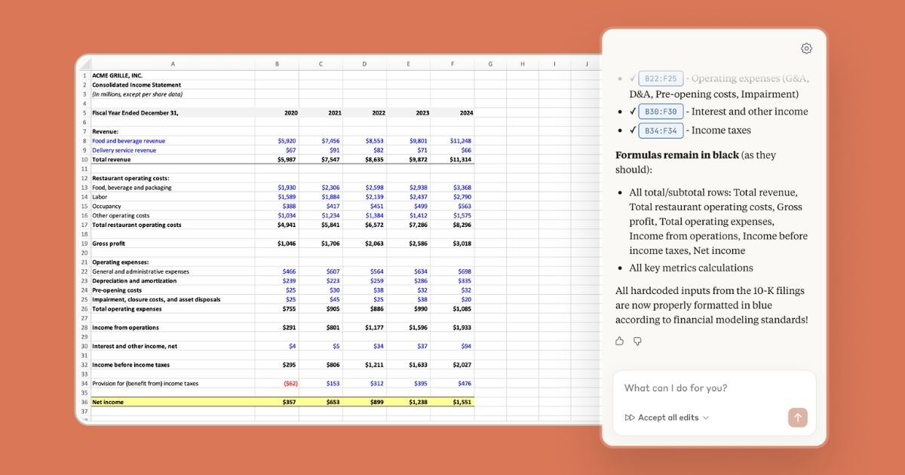Click the $2,790 Labor cell for 2024

pyautogui.click(x=452, y=197)
